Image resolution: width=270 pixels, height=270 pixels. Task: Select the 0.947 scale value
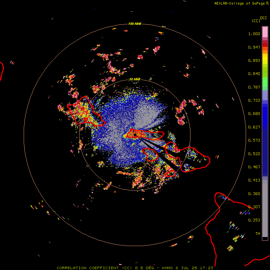[x=254, y=47]
